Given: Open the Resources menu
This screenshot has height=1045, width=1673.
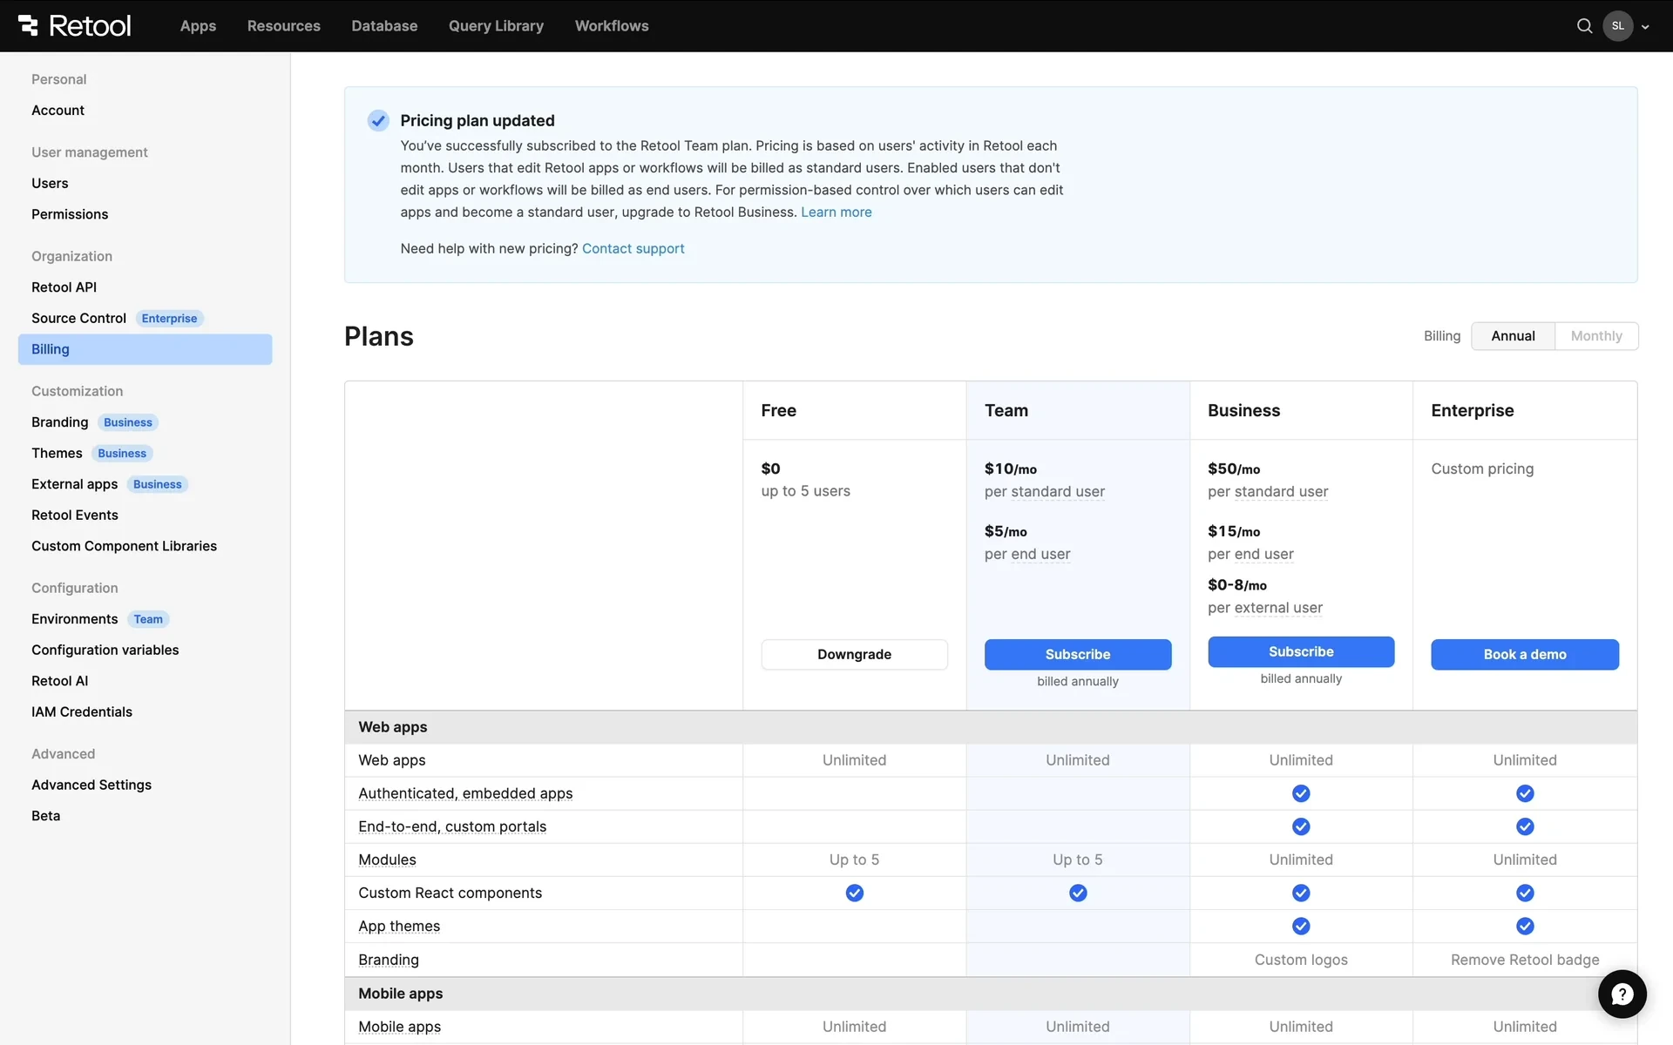Looking at the screenshot, I should point(284,26).
